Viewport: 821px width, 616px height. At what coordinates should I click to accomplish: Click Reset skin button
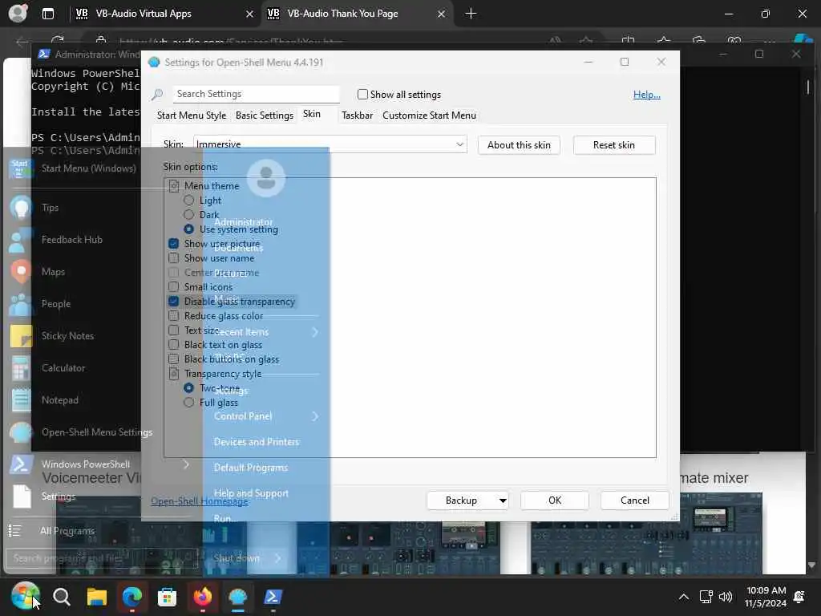(613, 145)
